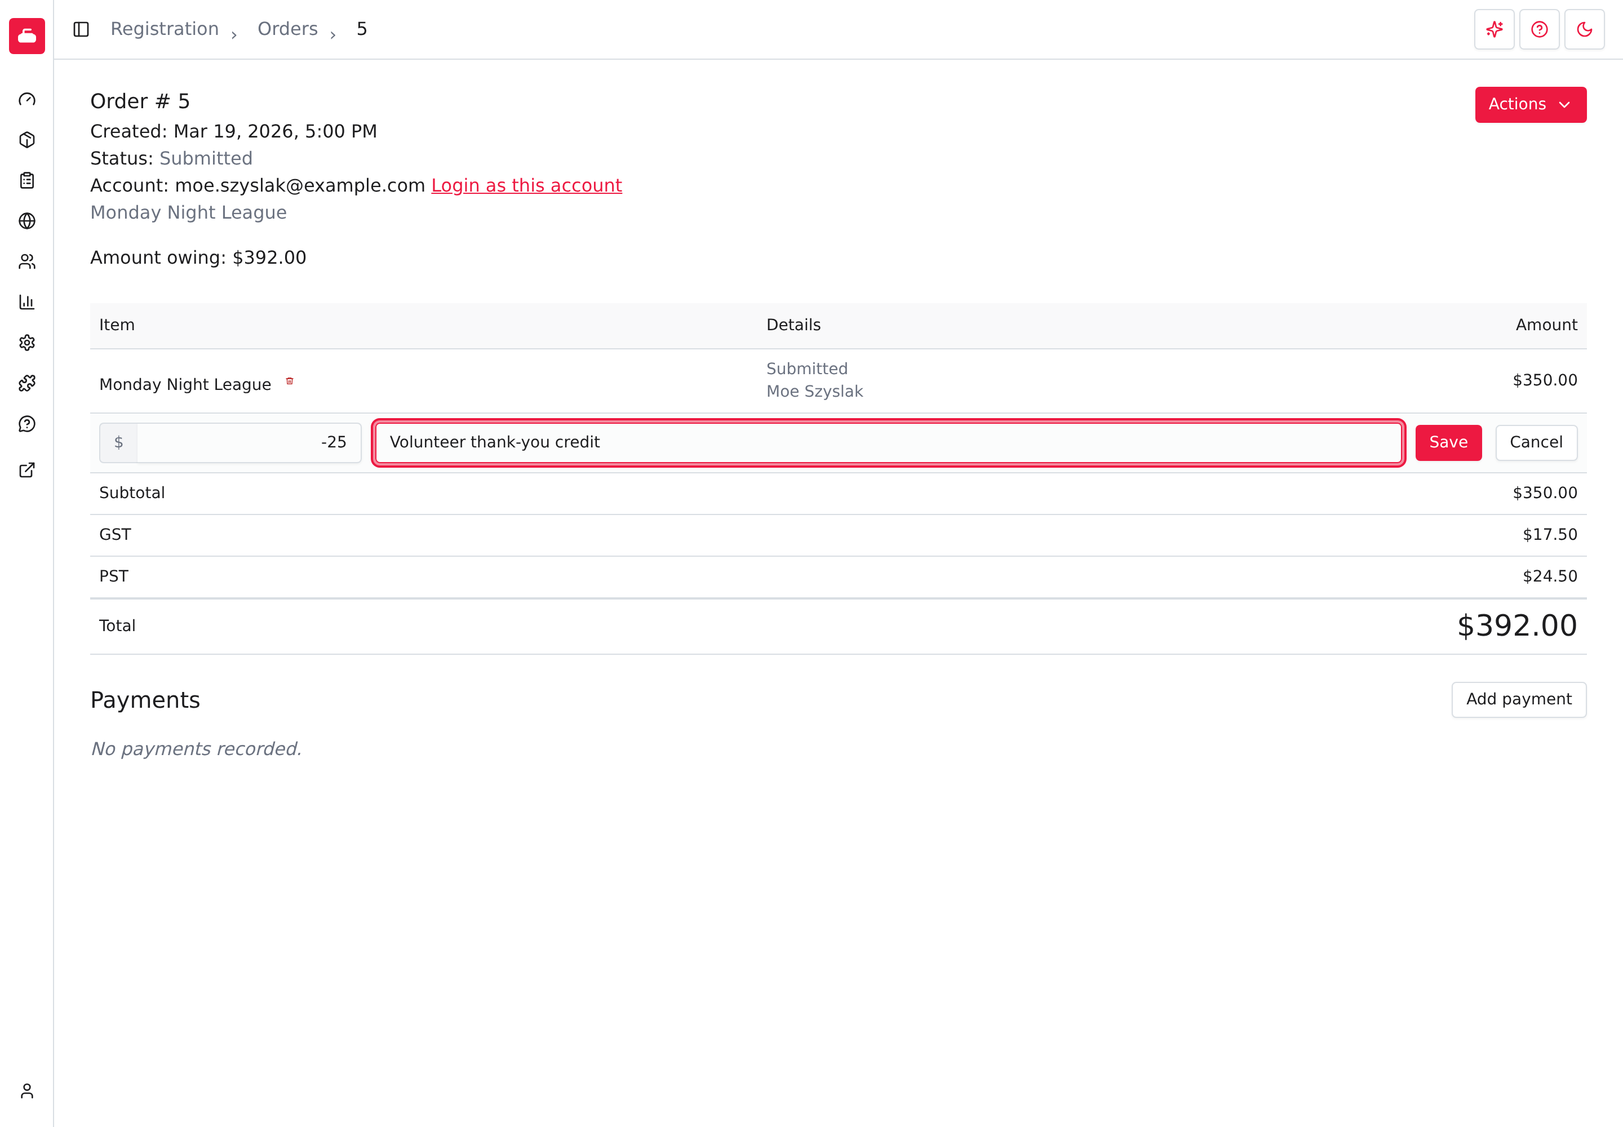Click Login as this account link
Image resolution: width=1623 pixels, height=1127 pixels.
pyautogui.click(x=526, y=186)
